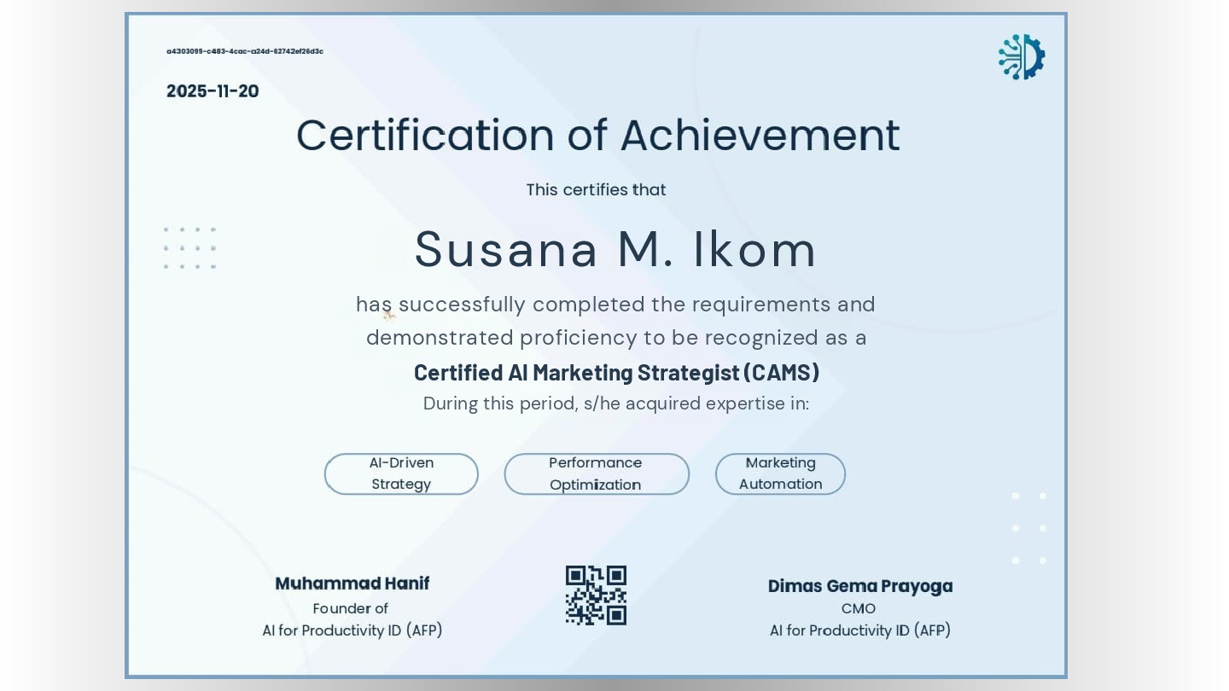
Task: Click the "AI-Driven Strategy" badge
Action: (x=401, y=474)
